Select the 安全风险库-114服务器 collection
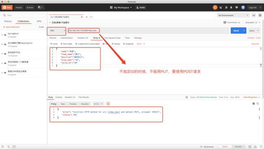The image size is (264, 149). point(24,63)
